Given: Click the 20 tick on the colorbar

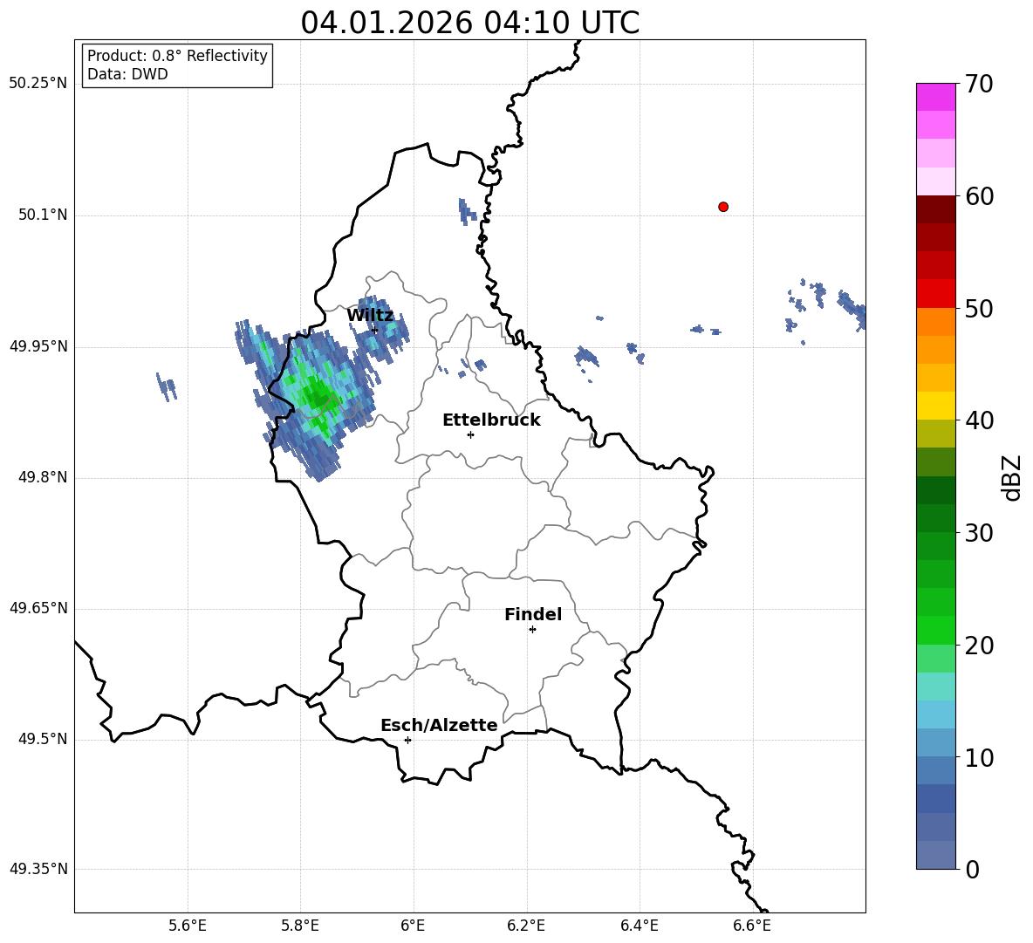Looking at the screenshot, I should (x=978, y=646).
